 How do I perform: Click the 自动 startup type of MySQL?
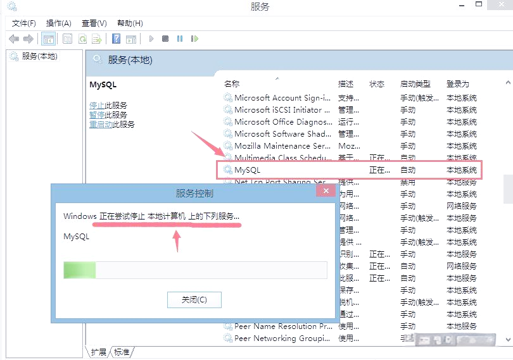tap(408, 170)
